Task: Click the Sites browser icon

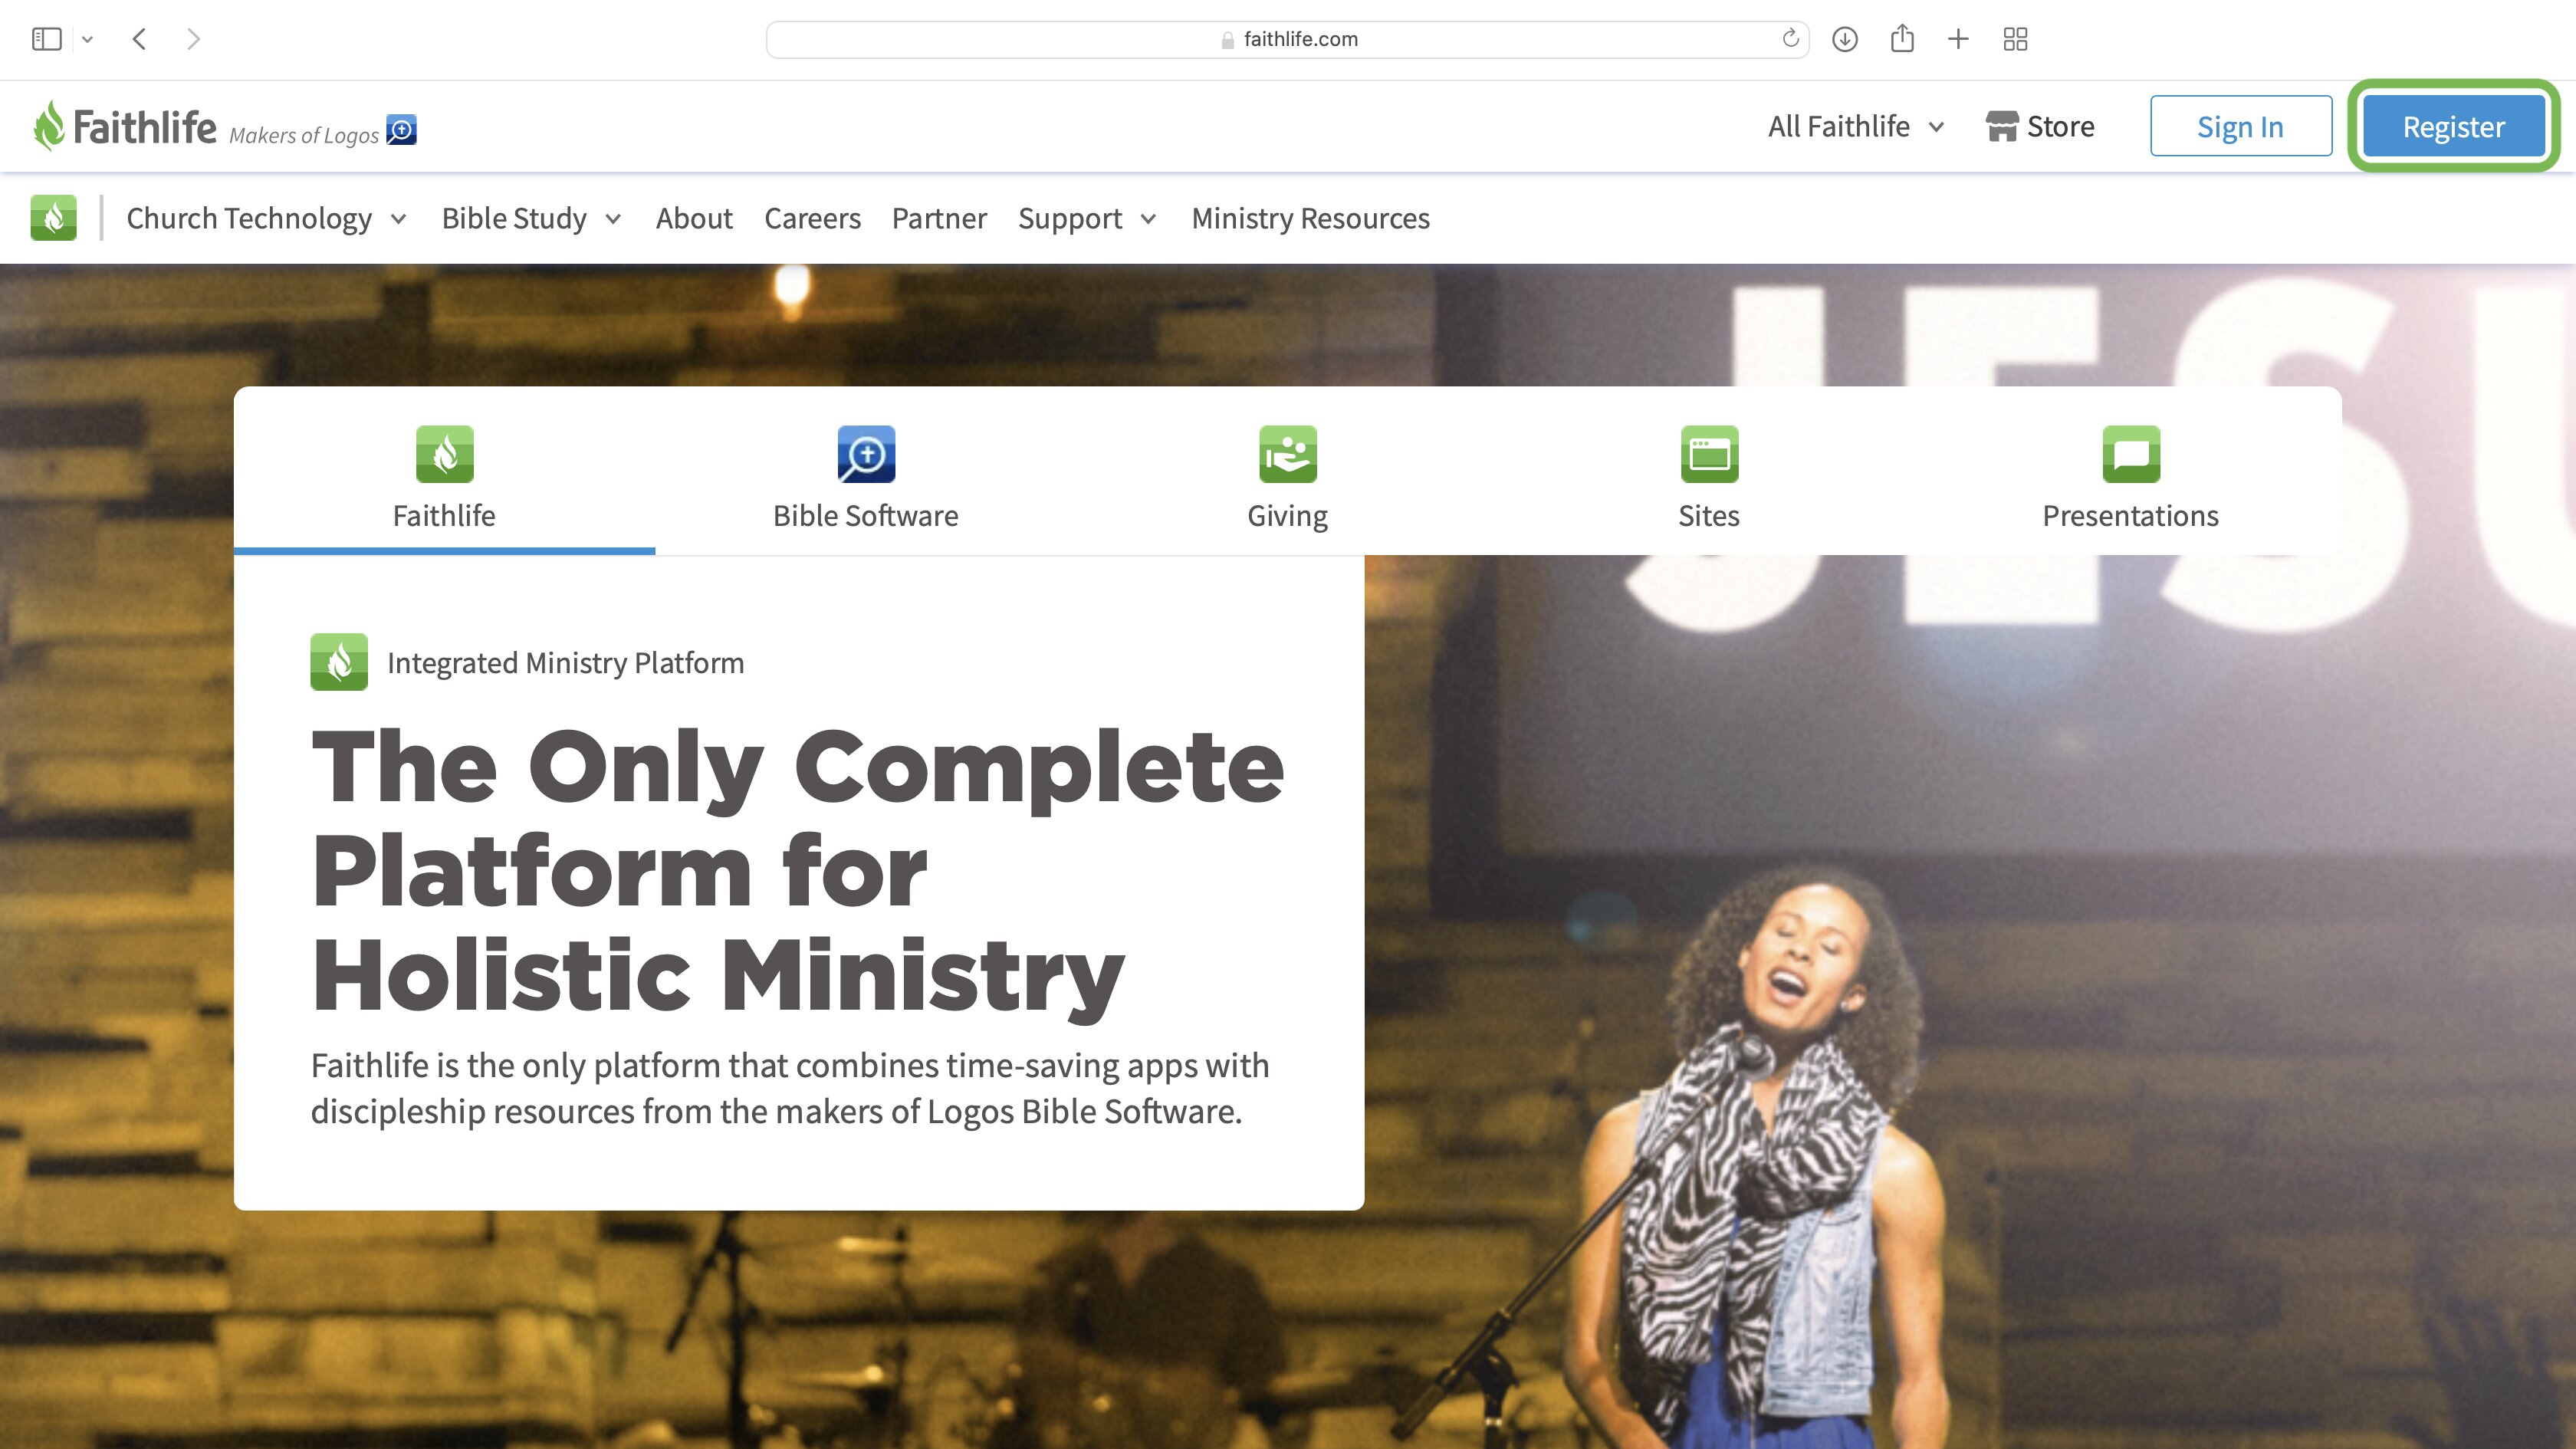Action: point(1707,453)
